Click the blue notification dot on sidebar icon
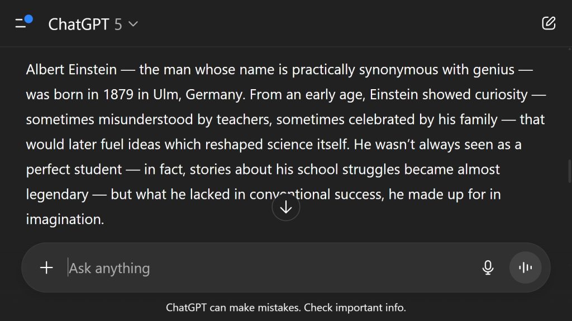The height and width of the screenshot is (321, 572). pos(28,20)
